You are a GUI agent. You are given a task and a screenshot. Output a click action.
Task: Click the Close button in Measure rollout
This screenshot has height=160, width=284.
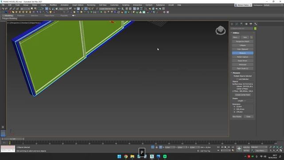pos(248,116)
